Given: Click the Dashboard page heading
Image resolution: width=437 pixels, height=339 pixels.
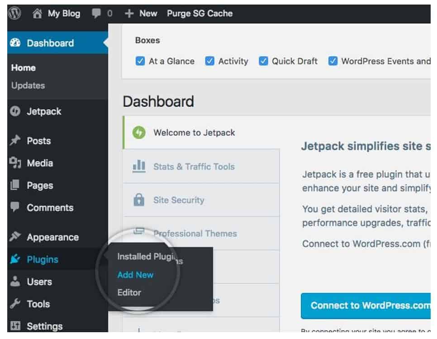Looking at the screenshot, I should pos(158,101).
